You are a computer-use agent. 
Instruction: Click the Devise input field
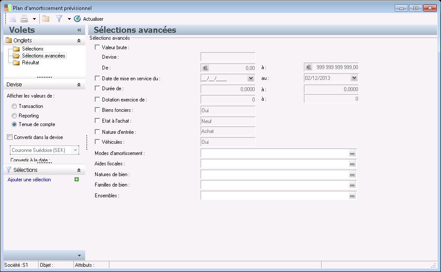[228, 57]
